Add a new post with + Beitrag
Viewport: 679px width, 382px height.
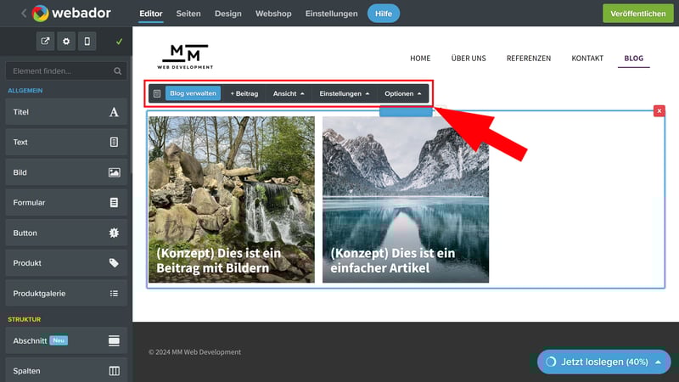coord(244,93)
